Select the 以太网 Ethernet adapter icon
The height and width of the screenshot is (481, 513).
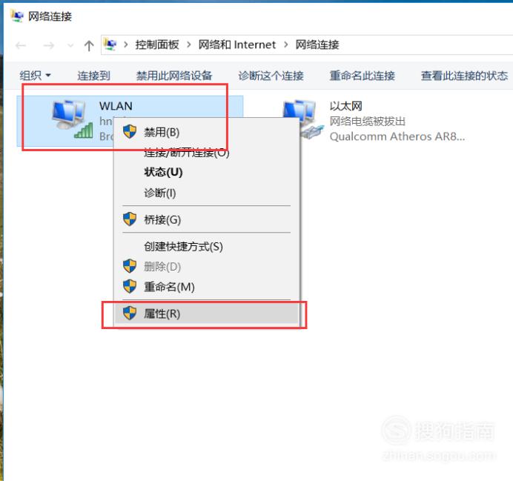point(302,119)
